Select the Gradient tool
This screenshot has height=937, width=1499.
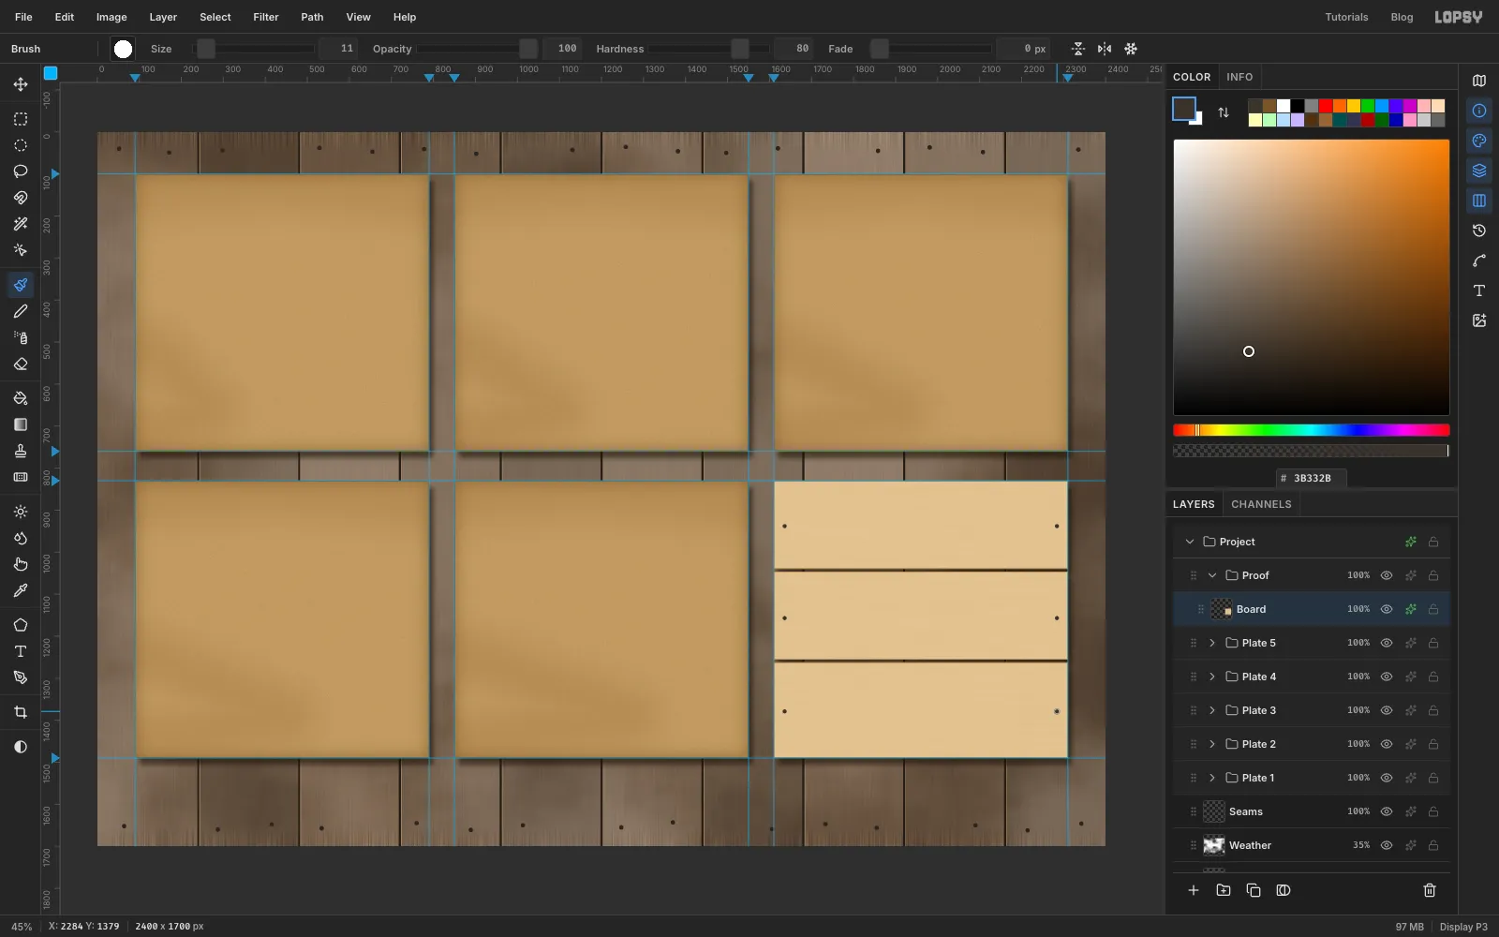(x=21, y=424)
